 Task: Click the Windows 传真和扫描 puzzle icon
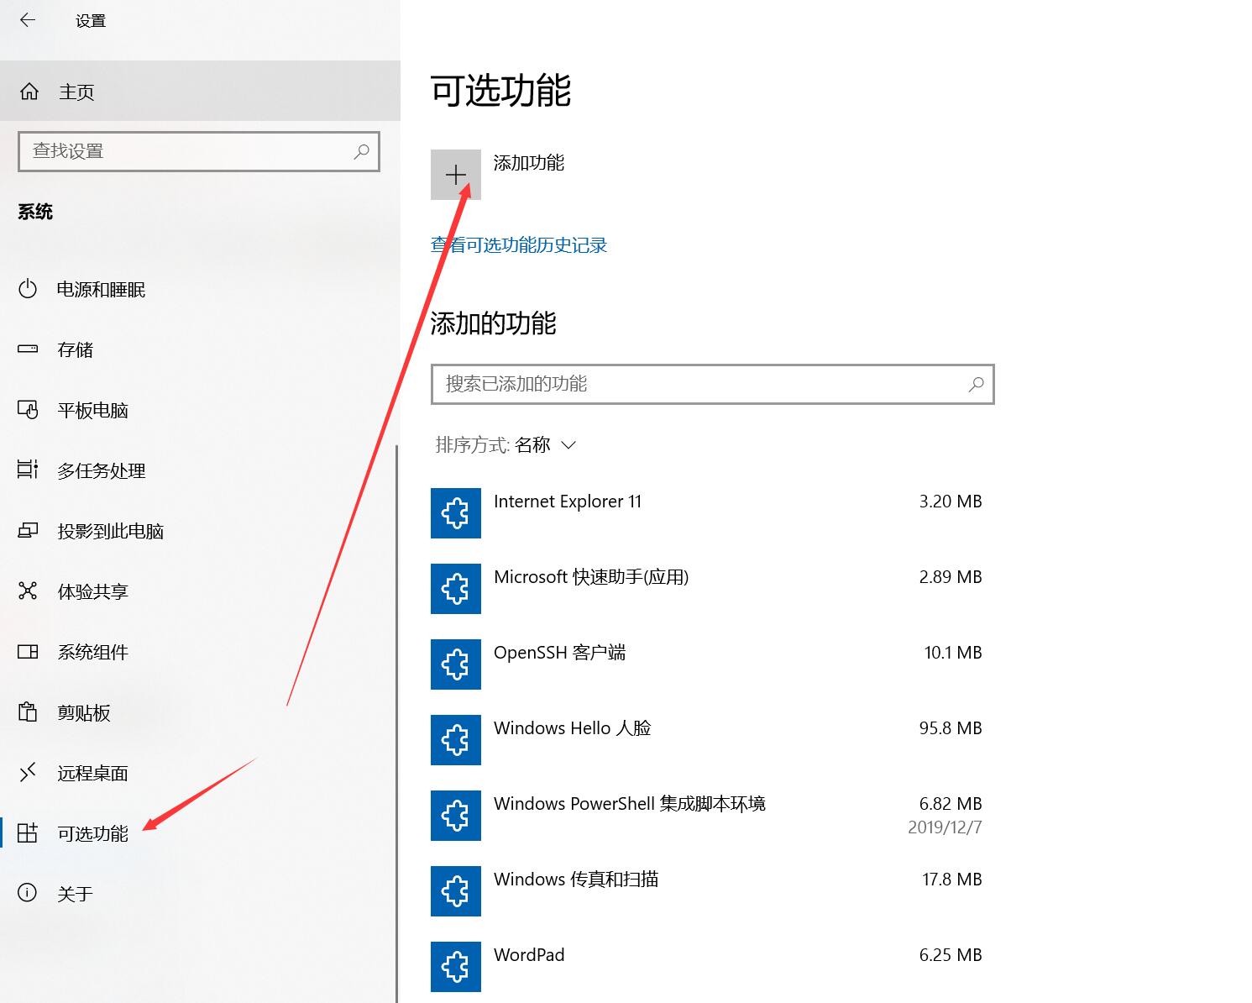[x=456, y=891]
